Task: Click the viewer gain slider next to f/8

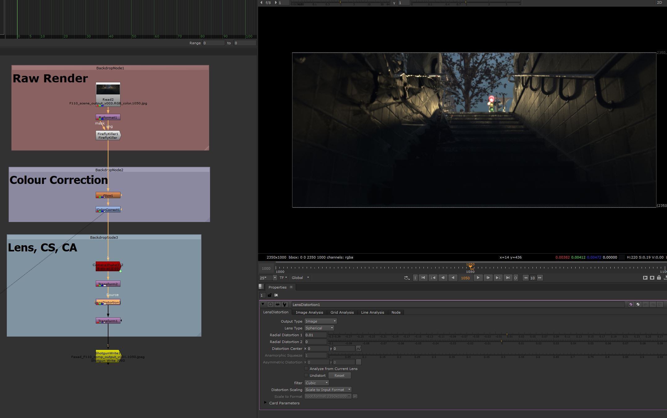Action: [x=340, y=3]
